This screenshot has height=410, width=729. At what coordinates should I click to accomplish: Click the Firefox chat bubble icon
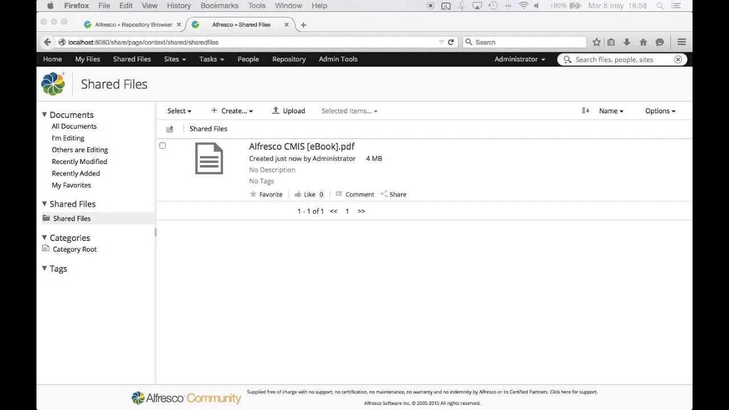[660, 42]
